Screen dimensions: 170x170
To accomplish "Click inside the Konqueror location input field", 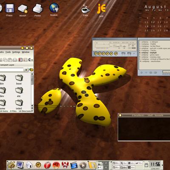I will [x=11, y=70].
